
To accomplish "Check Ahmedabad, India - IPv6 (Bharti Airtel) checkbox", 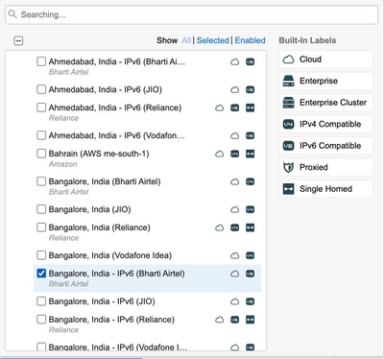I will (41, 61).
